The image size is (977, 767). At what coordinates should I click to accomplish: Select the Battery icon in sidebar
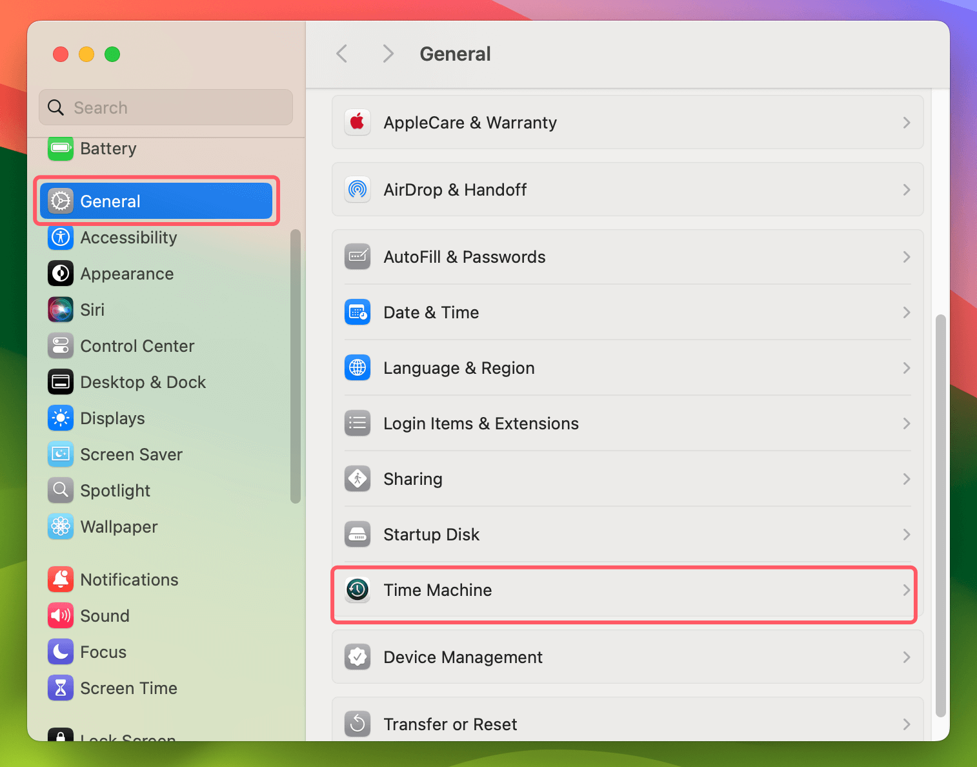pos(60,148)
